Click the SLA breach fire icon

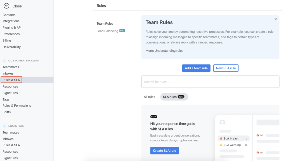(221, 138)
